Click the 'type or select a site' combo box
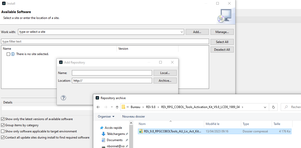 click(x=101, y=32)
